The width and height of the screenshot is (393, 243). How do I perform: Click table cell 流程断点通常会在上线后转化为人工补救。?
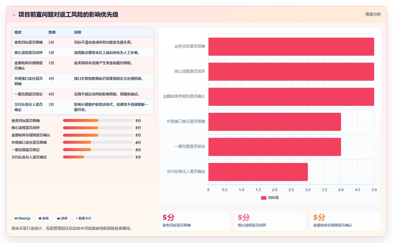[107, 53]
